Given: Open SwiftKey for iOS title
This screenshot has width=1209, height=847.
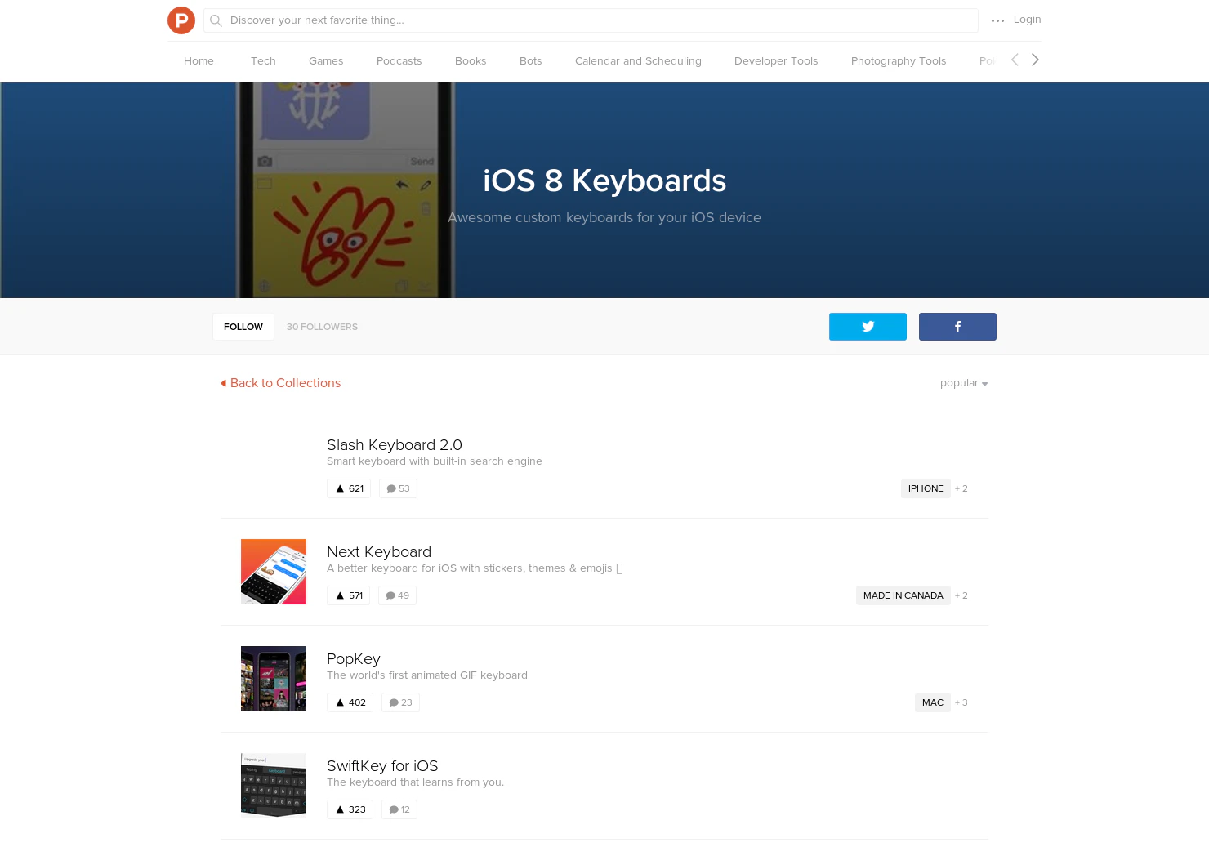Looking at the screenshot, I should (382, 766).
